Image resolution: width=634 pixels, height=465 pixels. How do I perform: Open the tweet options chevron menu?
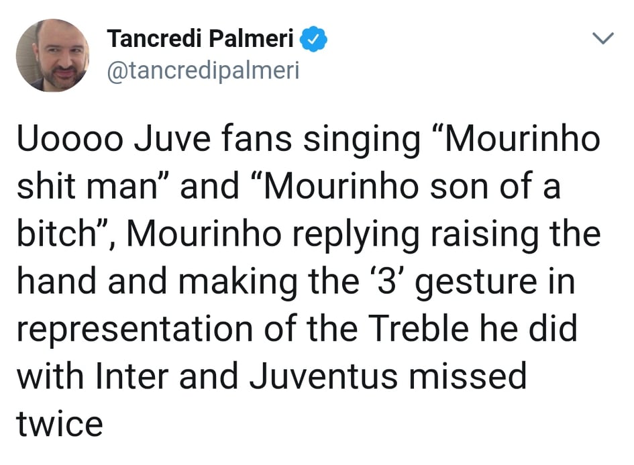pos(604,39)
